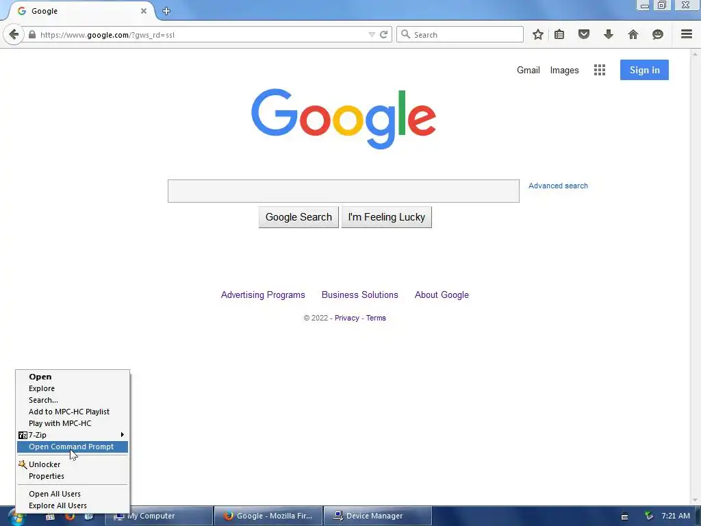Viewport: 701px width, 526px height.
Task: Click the Google Search button
Action: [298, 217]
